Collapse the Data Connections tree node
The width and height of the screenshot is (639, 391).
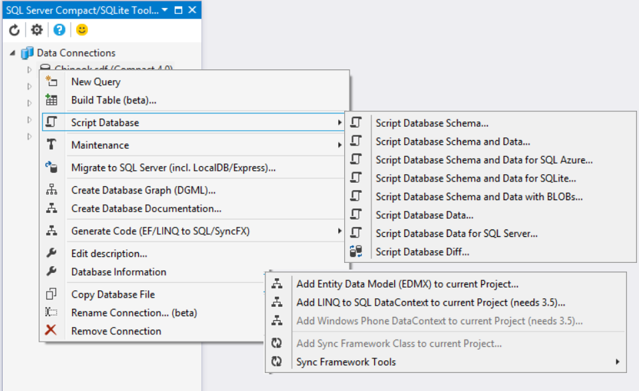pos(13,53)
